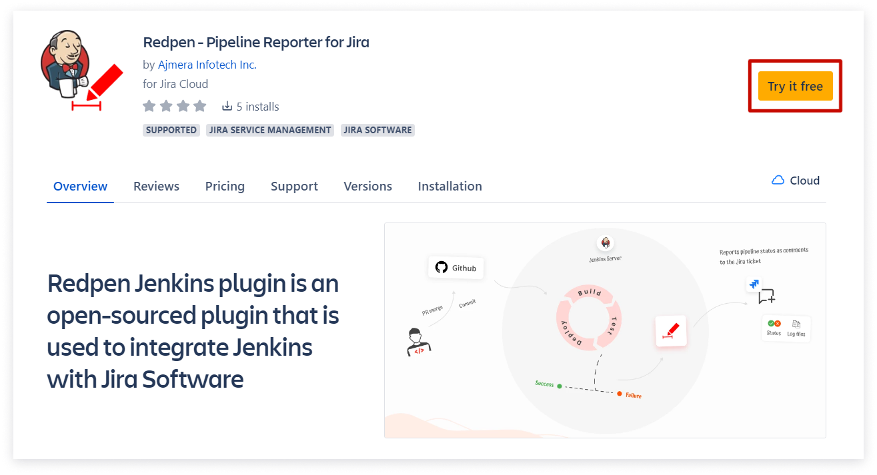The image size is (877, 475).
Task: Click the four-star rating icons
Action: click(x=174, y=106)
